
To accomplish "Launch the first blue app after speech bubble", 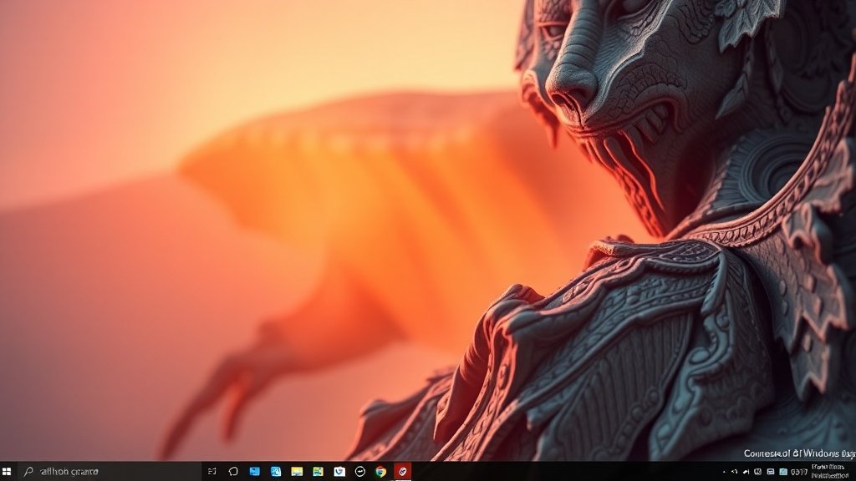I will tap(254, 472).
